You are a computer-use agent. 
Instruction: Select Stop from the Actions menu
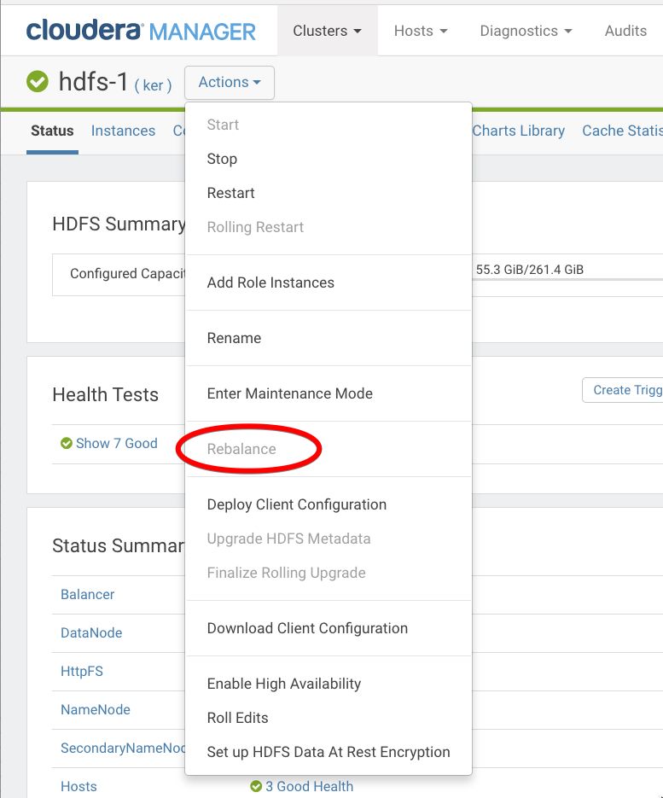coord(222,159)
